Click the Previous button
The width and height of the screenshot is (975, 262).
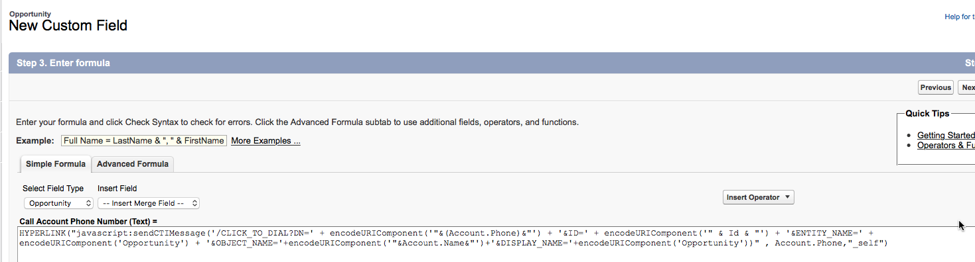936,87
